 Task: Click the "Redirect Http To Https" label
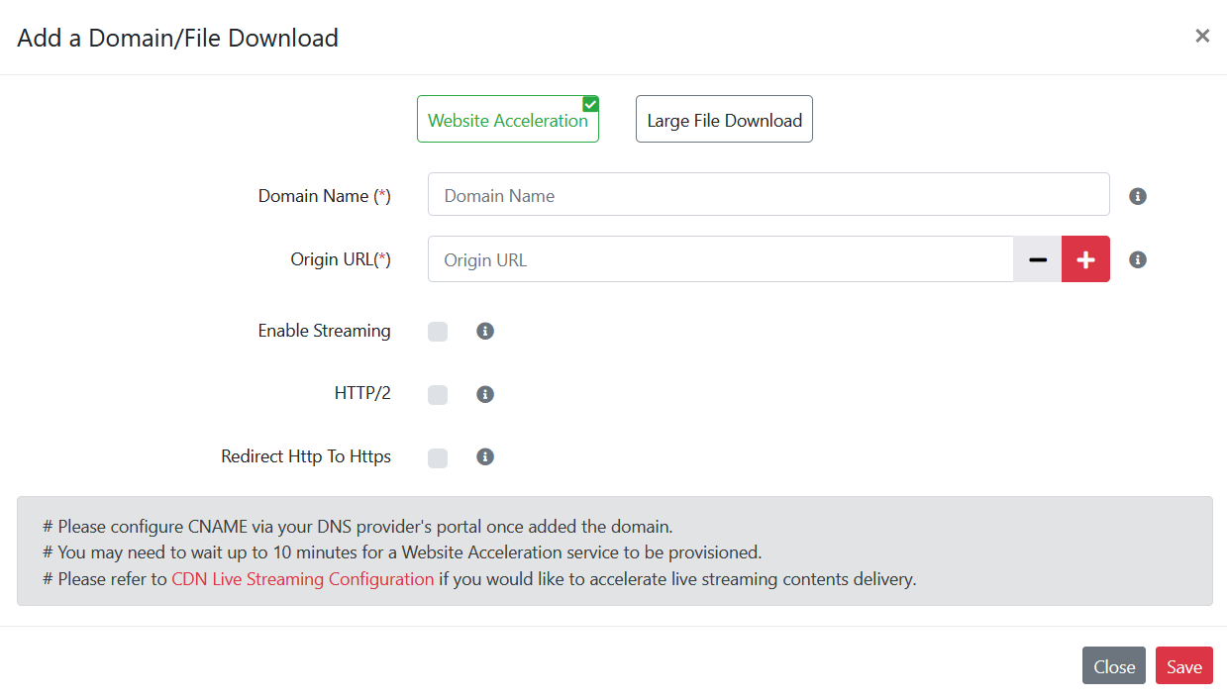click(306, 456)
